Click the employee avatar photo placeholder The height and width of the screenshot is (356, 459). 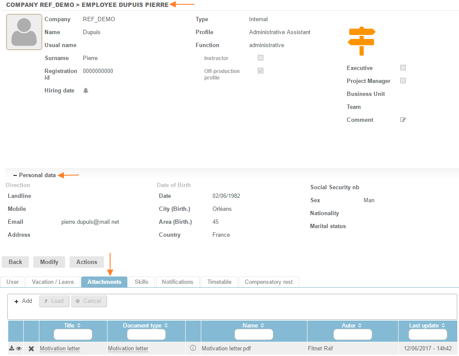click(x=24, y=32)
